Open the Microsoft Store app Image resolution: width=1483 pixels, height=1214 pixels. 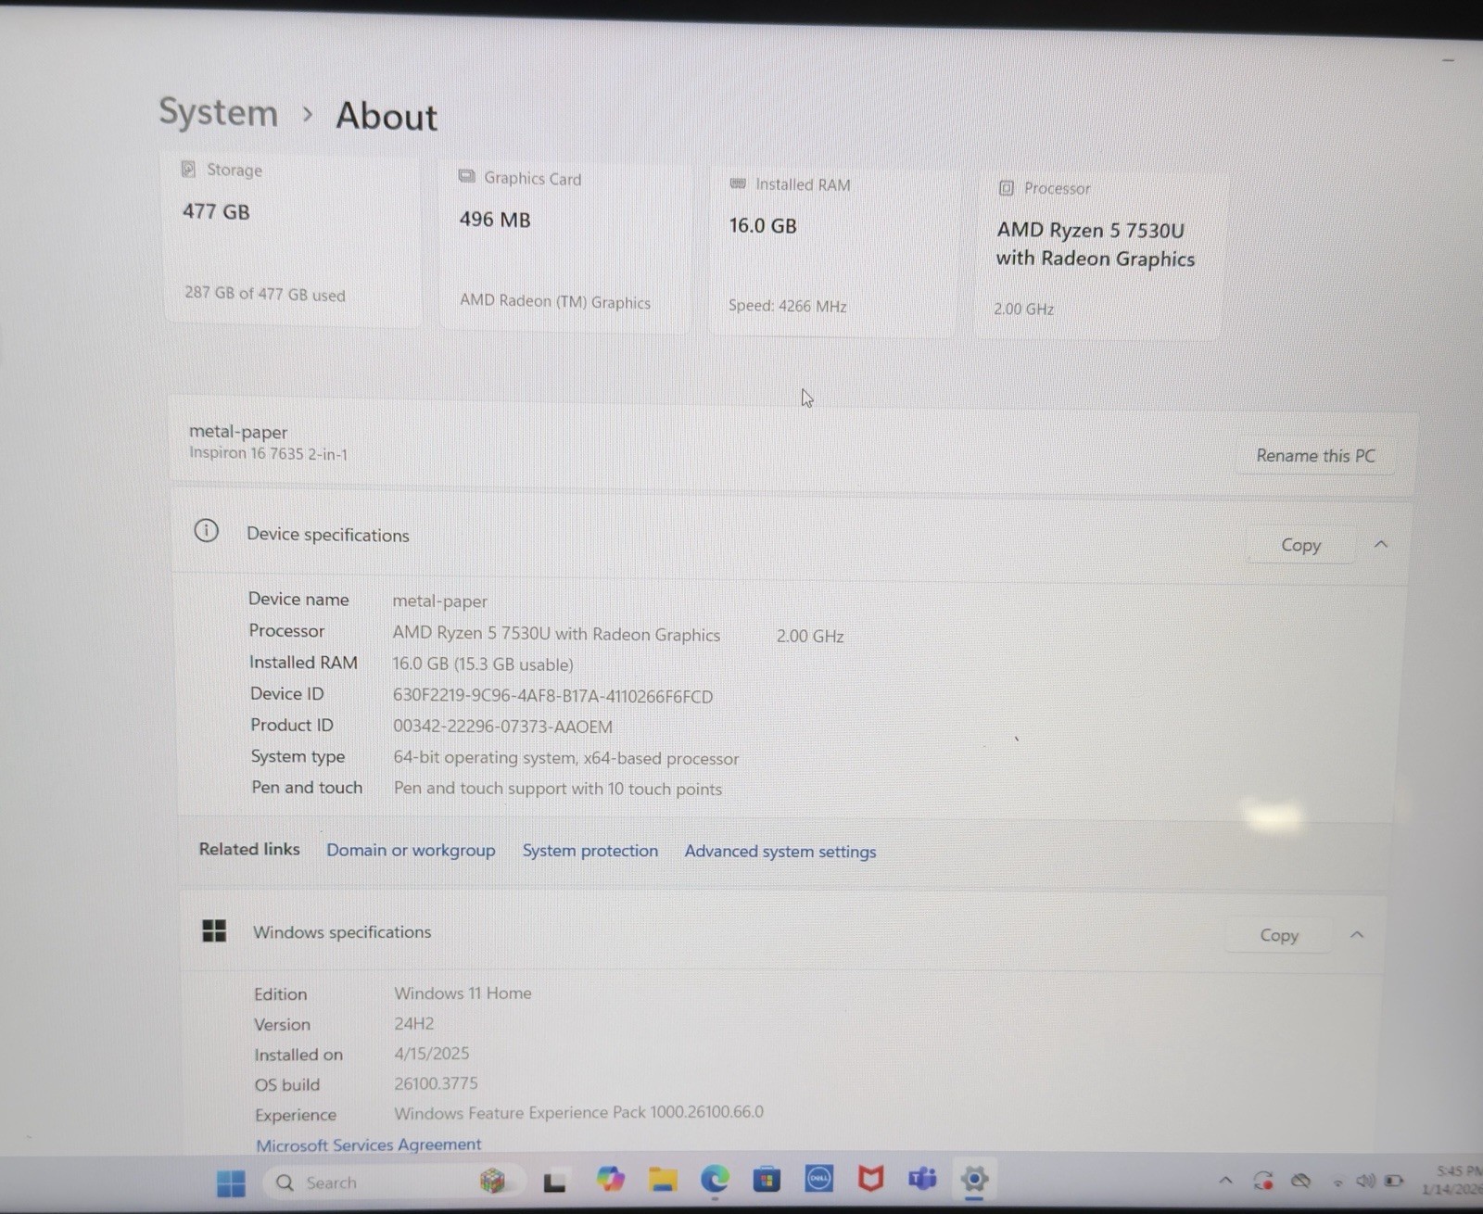[x=766, y=1180]
